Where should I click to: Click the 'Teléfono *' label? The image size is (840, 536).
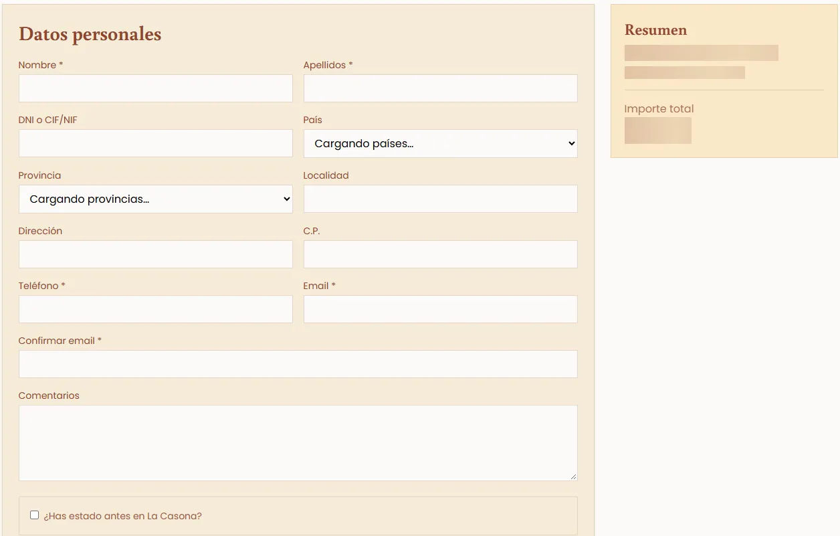42,286
